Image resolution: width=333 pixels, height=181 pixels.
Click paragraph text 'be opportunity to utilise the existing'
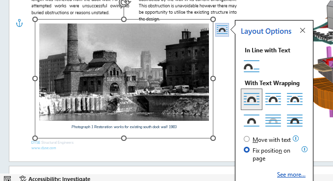(175, 12)
